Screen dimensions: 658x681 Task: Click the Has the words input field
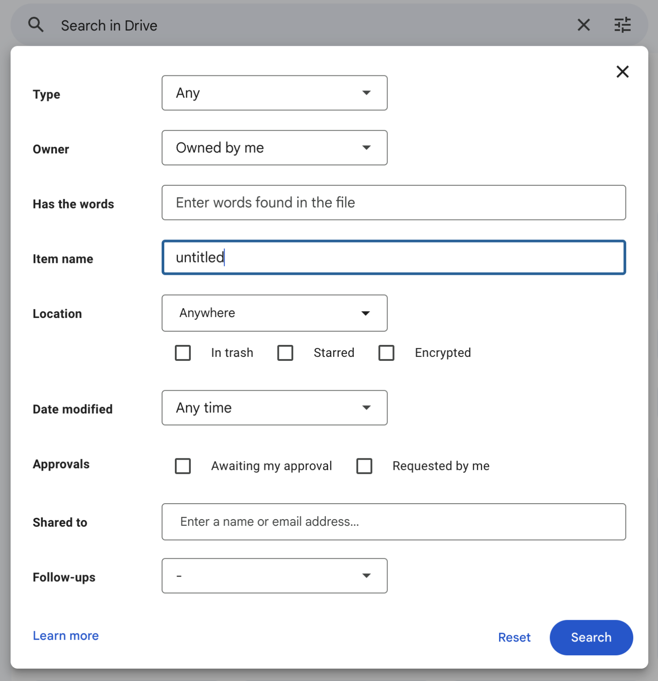(394, 203)
